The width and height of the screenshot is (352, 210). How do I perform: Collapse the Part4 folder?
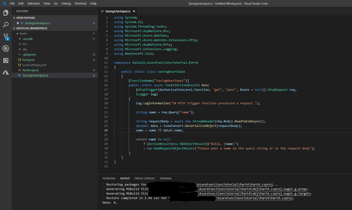(17, 33)
